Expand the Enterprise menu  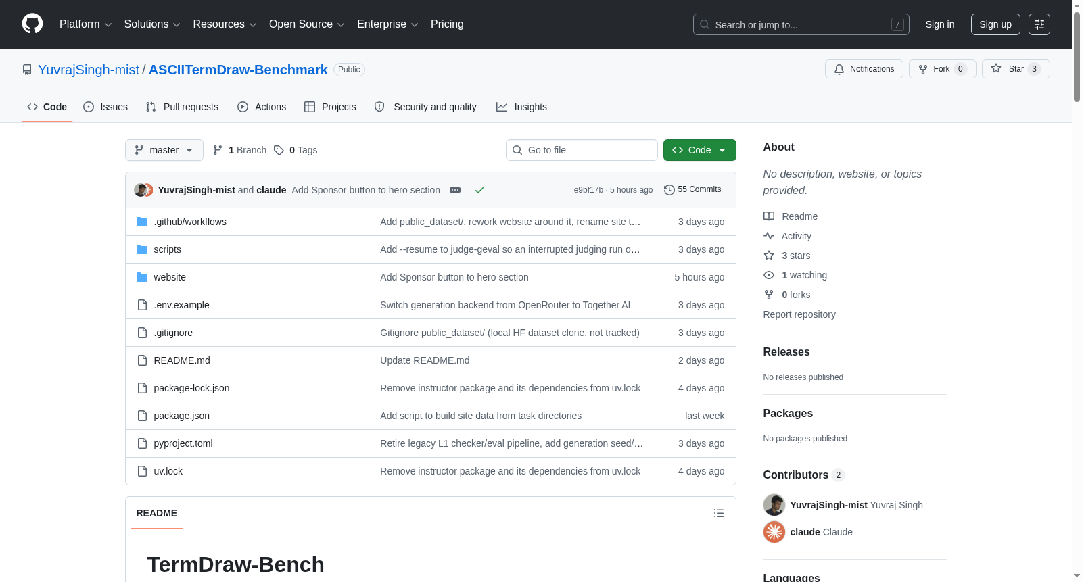[387, 24]
